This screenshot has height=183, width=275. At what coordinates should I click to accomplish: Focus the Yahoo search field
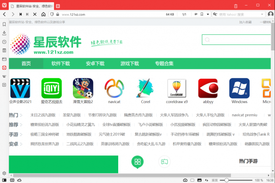coord(239,15)
